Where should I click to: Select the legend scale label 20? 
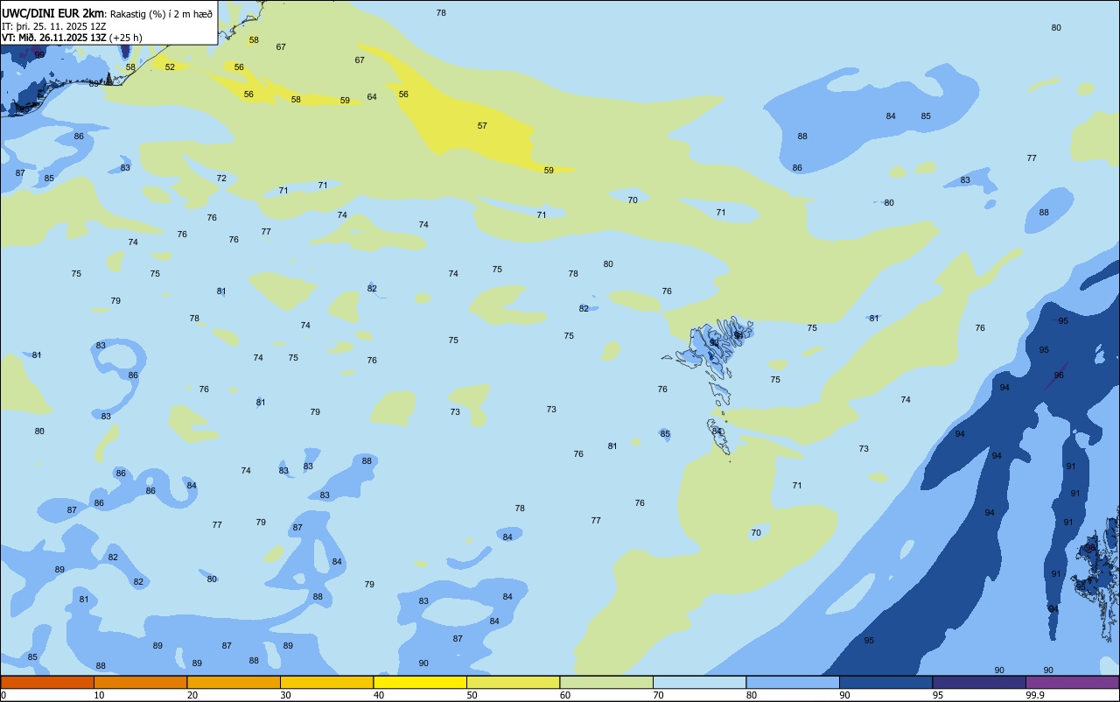[192, 695]
